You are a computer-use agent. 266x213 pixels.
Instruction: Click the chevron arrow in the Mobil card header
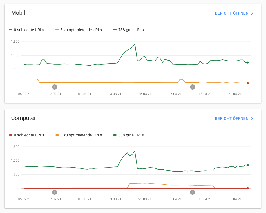[252, 13]
